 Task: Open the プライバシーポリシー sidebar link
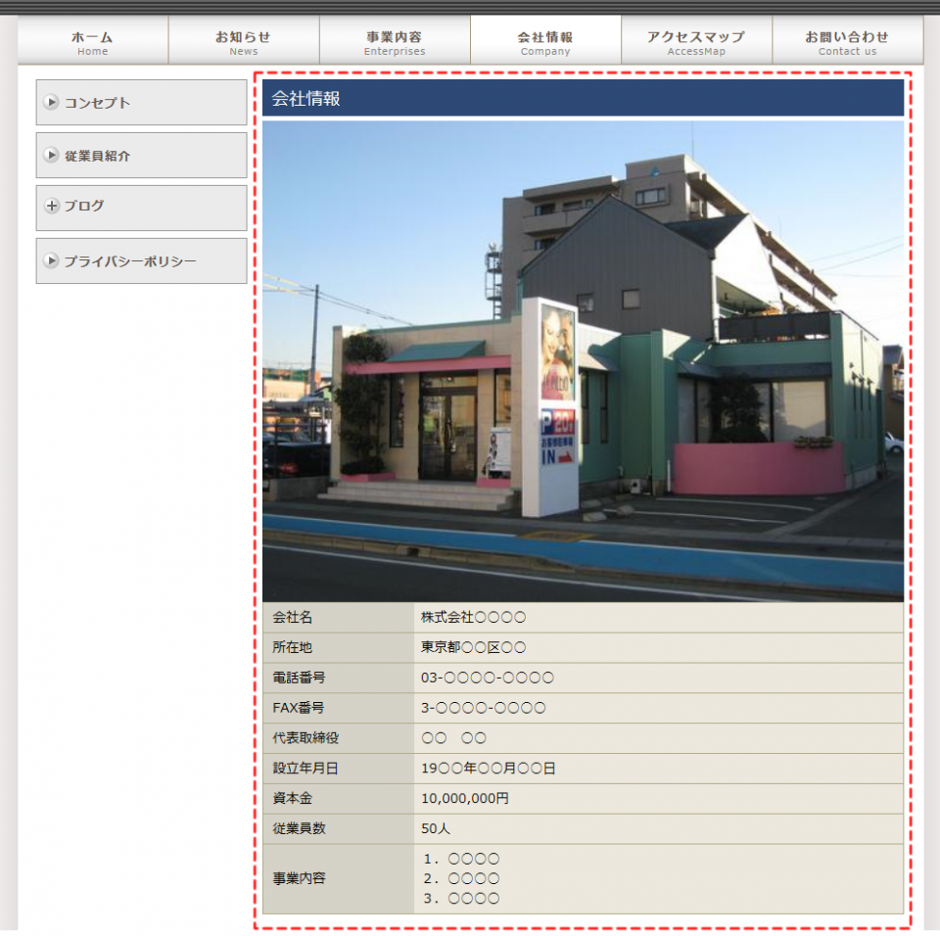tap(141, 260)
